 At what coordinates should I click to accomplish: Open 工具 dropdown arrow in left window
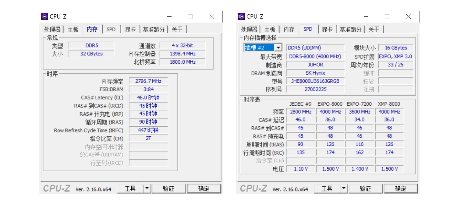[147, 189]
